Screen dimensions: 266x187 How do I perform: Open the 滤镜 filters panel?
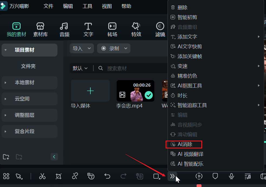click(x=160, y=29)
